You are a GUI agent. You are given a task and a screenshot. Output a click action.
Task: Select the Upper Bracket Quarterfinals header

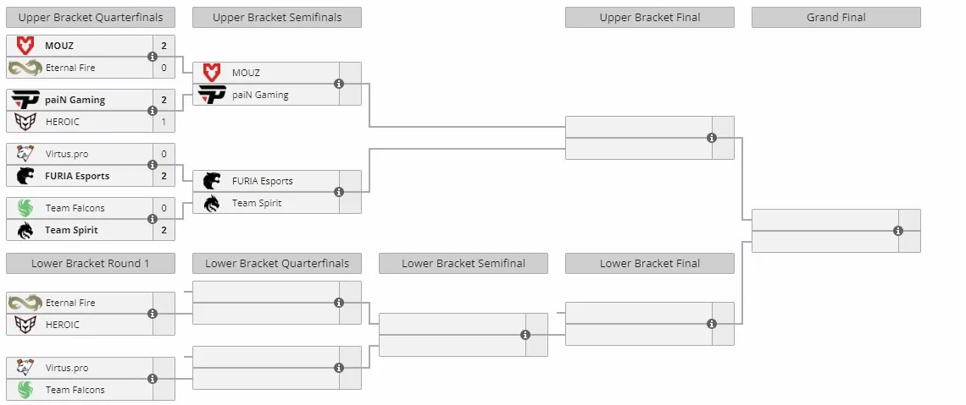click(91, 17)
